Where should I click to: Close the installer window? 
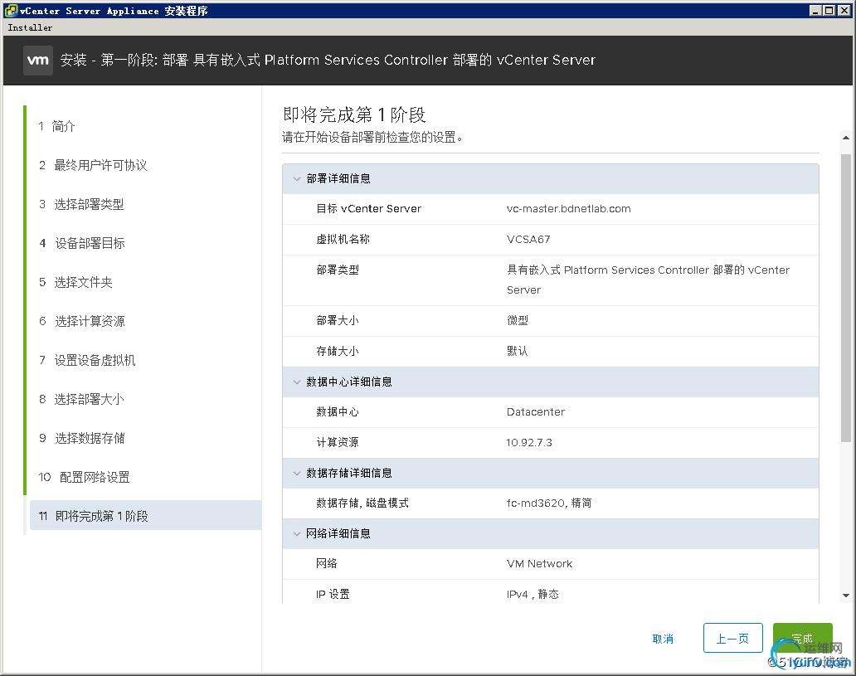pos(844,11)
